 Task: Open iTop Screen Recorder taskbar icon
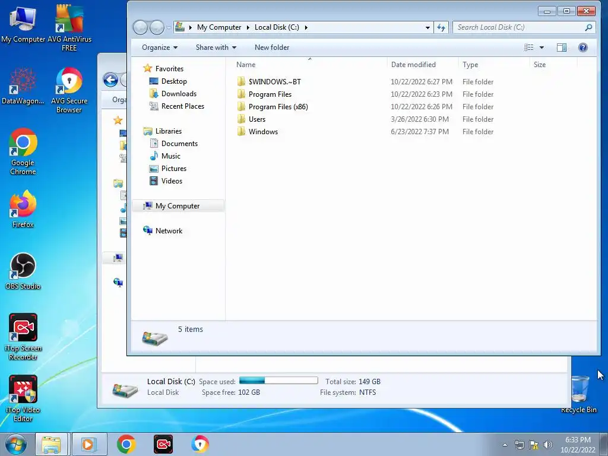click(x=163, y=444)
